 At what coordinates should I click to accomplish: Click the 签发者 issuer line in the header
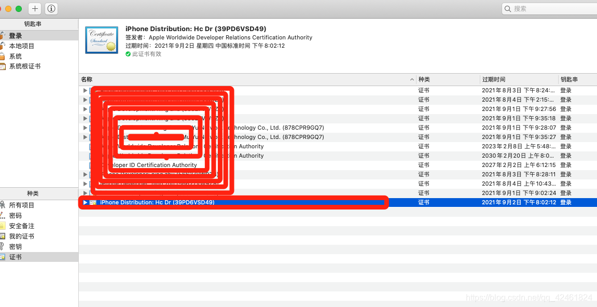click(x=219, y=38)
